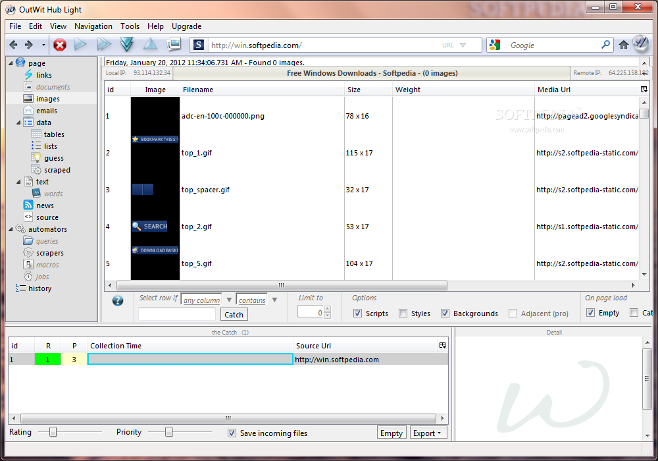The image size is (658, 461).
Task: Click the magnifier search icon
Action: [x=605, y=45]
